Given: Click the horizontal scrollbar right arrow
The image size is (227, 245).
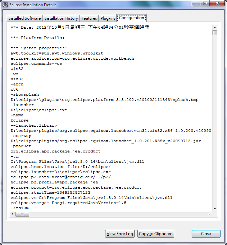Looking at the screenshot, I should pos(209,214).
